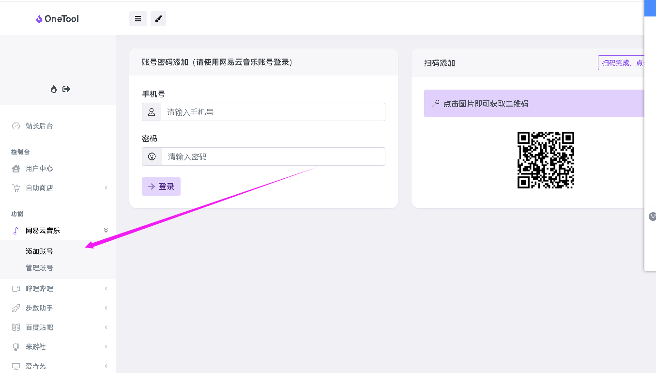The height and width of the screenshot is (373, 656).
Task: Click the face icon in password field
Action: coord(152,156)
